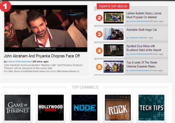The image size is (175, 123).
Task: Open the Diya Mirza airport video thumbnail
Action: click(x=113, y=50)
